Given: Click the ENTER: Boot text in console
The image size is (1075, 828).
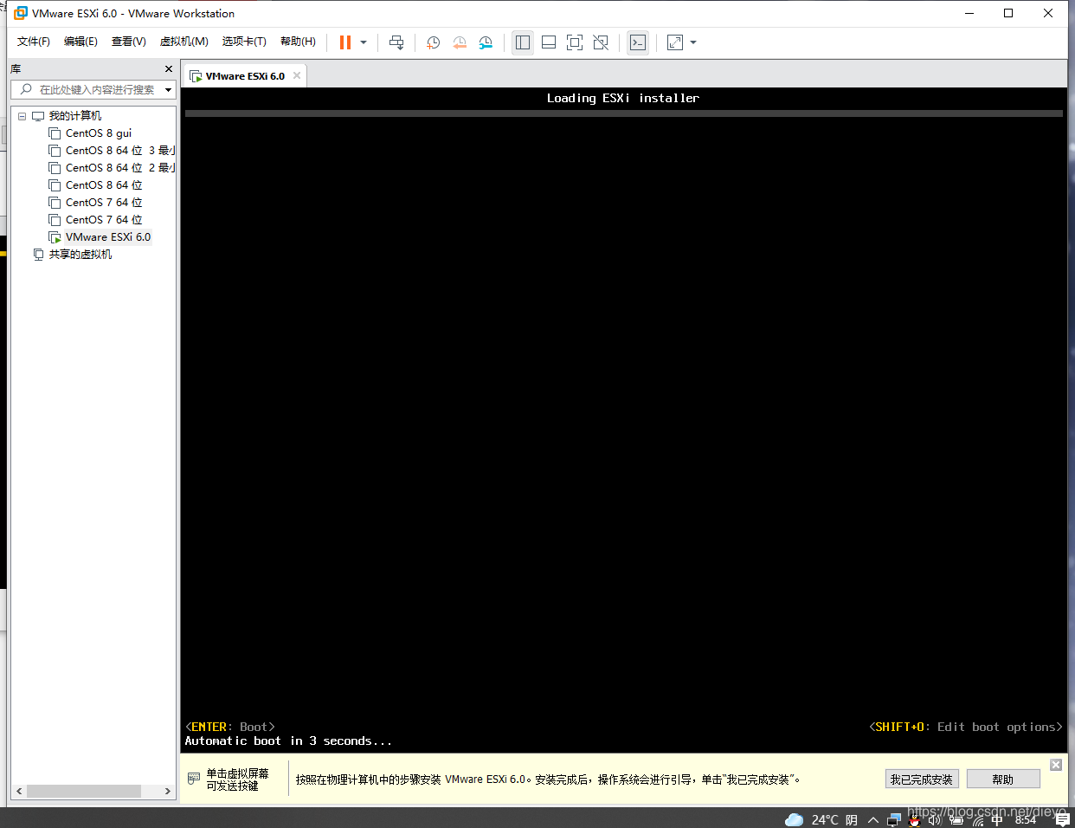Looking at the screenshot, I should tap(230, 727).
